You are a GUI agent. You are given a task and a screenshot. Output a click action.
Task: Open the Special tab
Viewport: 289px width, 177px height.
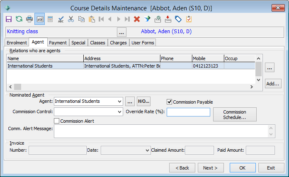78,43
